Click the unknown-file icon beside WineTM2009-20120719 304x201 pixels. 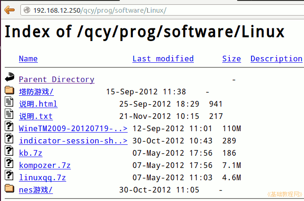tap(9, 126)
